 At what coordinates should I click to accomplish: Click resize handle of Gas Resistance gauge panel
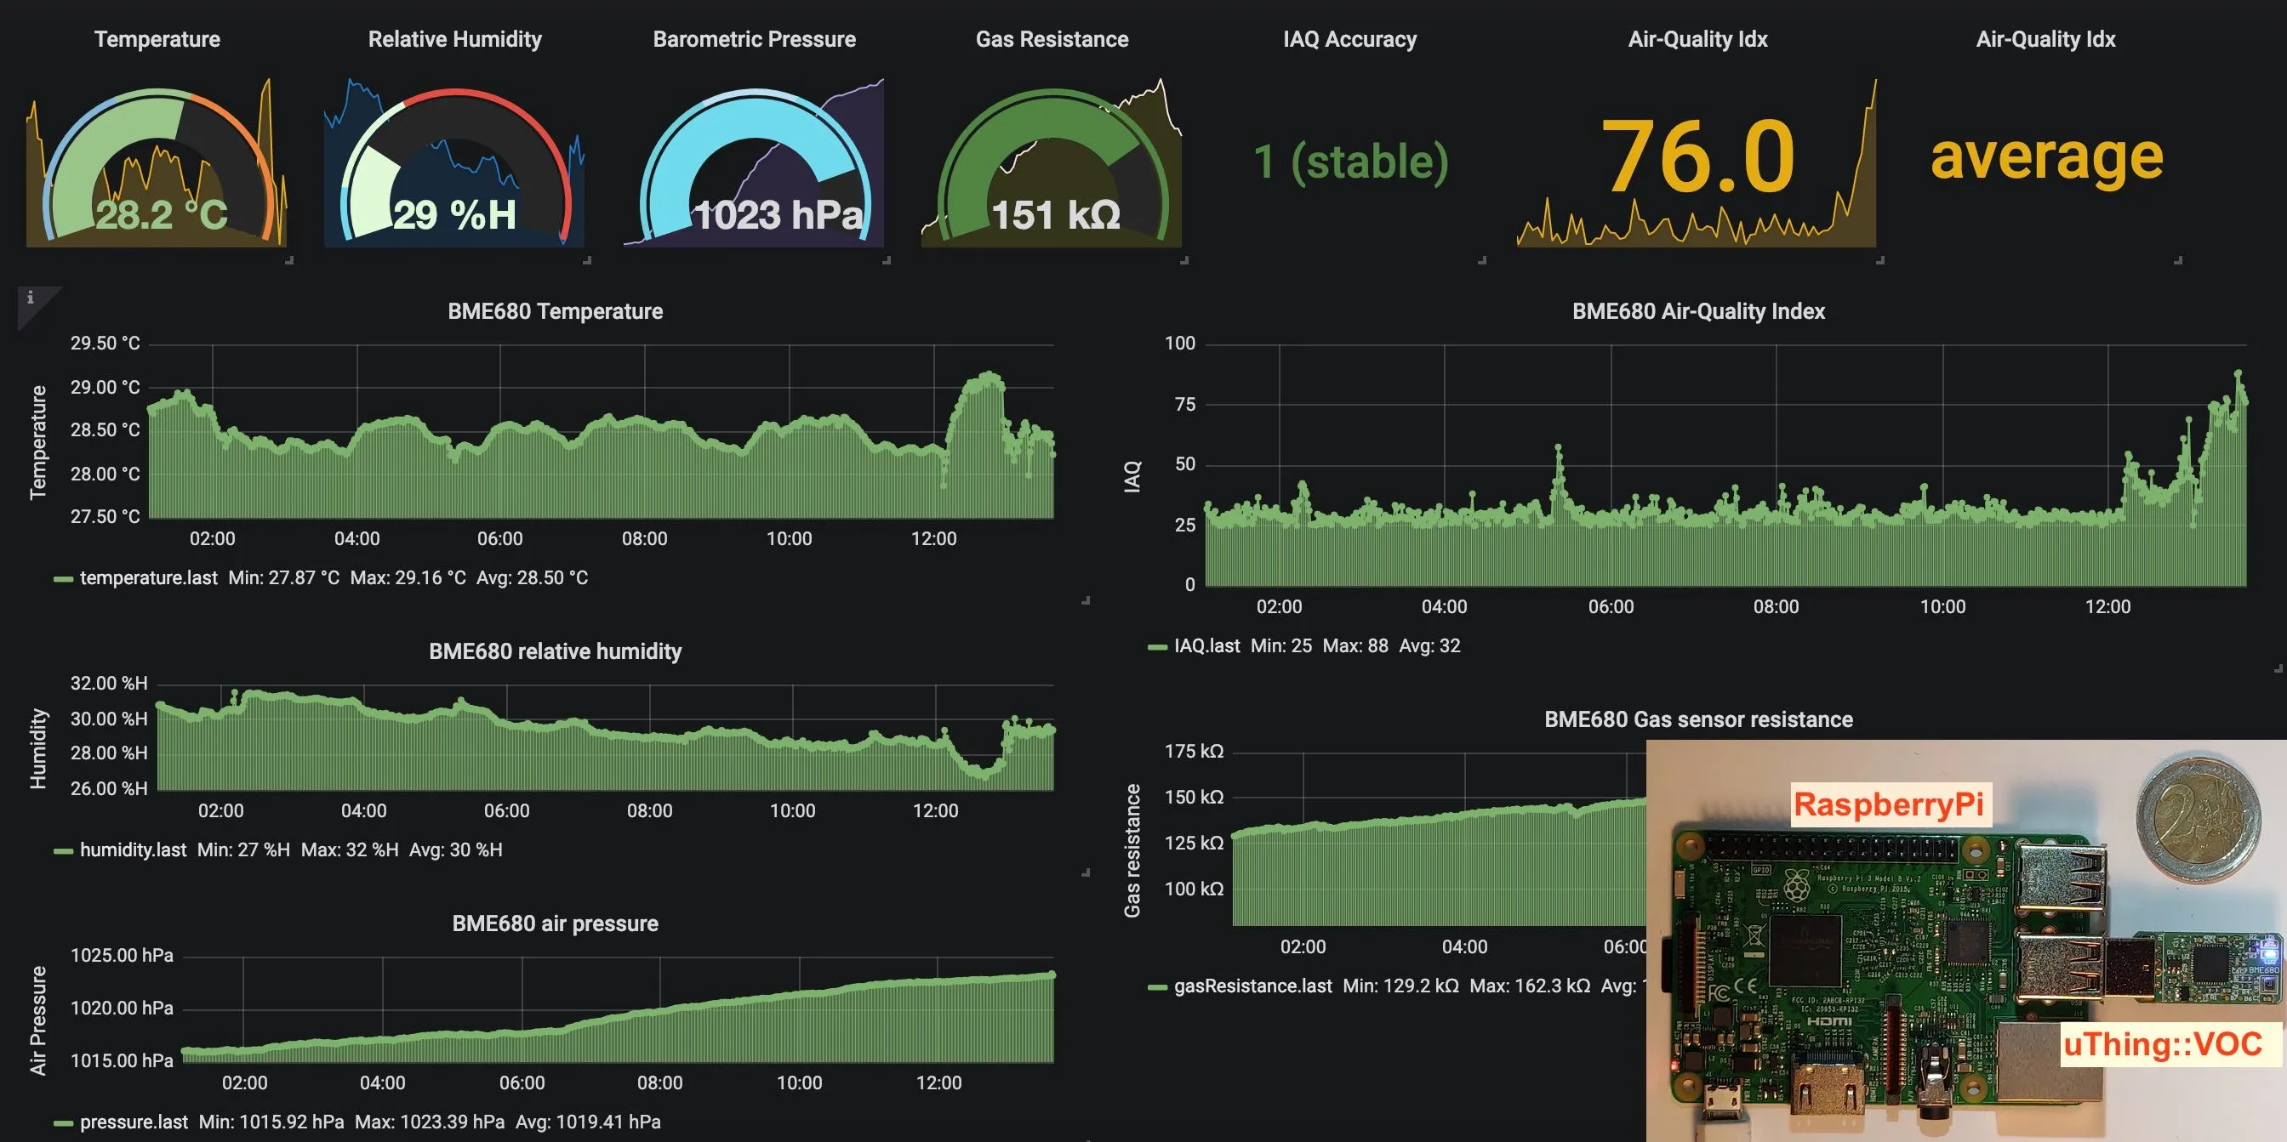click(1183, 261)
